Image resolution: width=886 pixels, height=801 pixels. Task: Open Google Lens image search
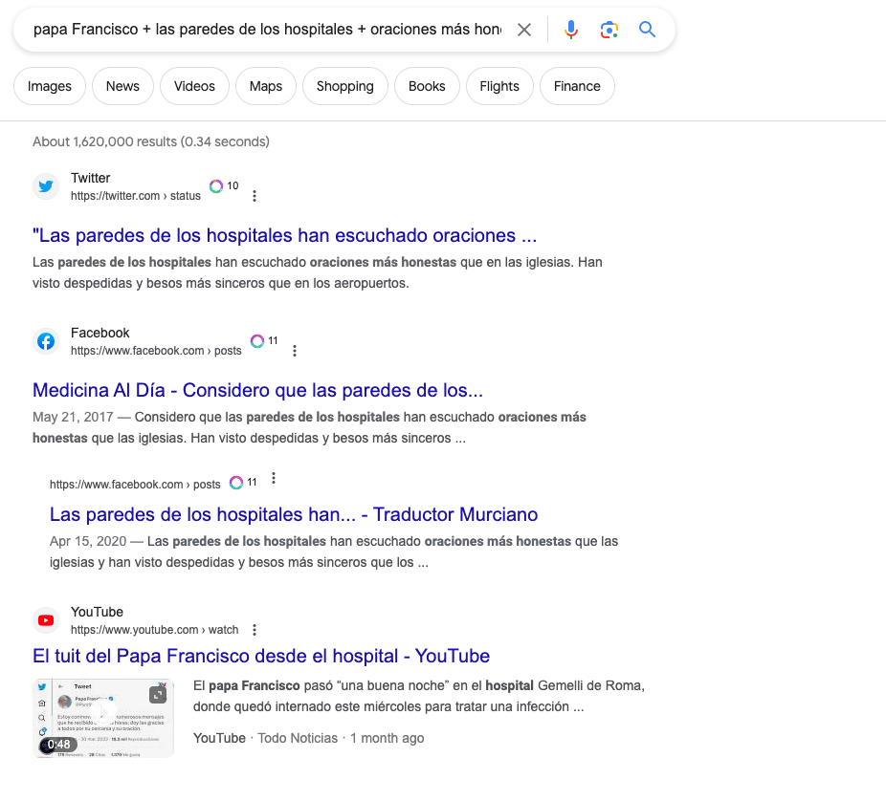[x=609, y=30]
